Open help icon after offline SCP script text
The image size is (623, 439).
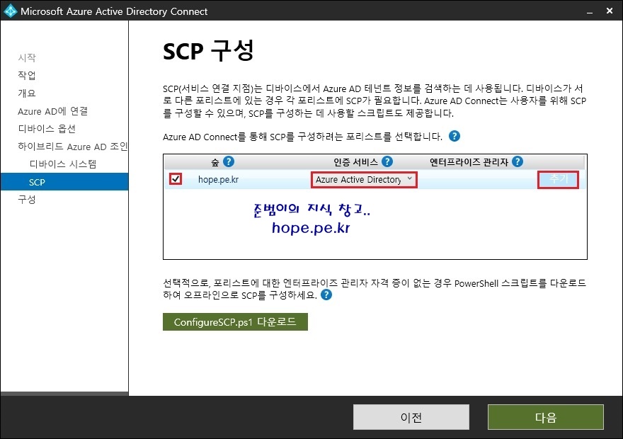326,295
